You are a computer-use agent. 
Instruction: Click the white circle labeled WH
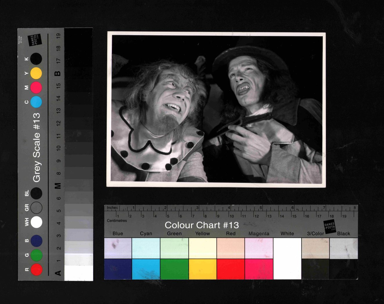point(37,222)
